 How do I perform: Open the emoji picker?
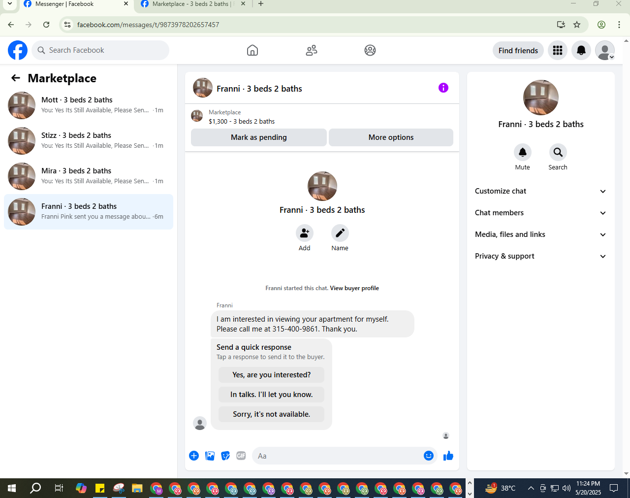pos(429,456)
